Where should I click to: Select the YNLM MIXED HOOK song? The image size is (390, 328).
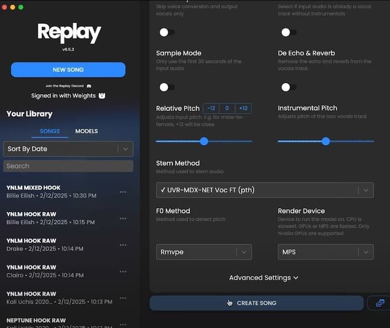tap(60, 192)
